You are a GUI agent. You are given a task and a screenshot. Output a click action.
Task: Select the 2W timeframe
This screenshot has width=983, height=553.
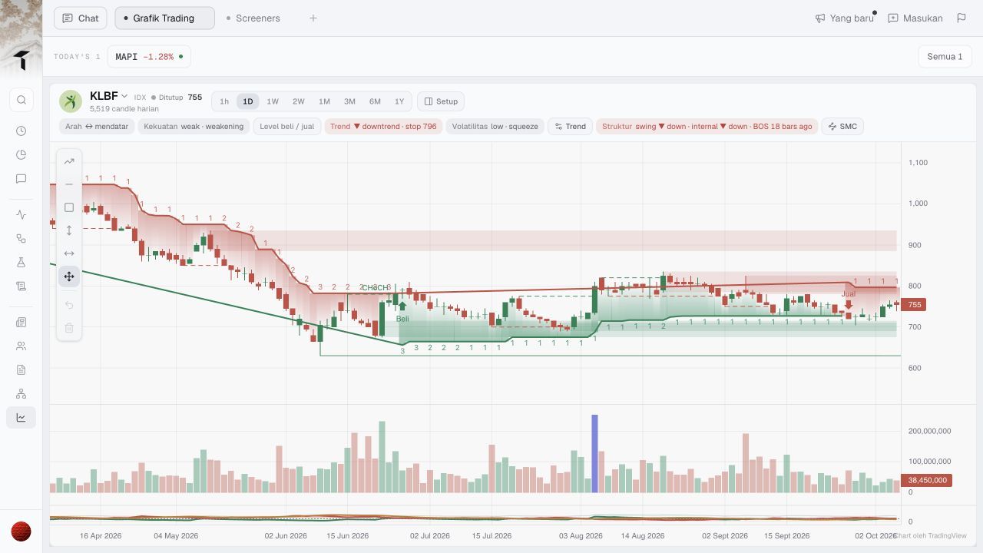pos(298,101)
